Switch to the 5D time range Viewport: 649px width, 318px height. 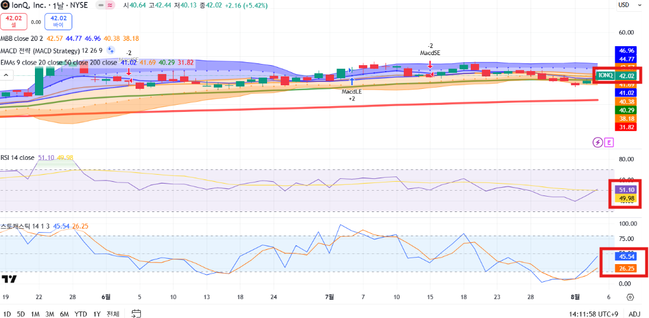(21, 314)
